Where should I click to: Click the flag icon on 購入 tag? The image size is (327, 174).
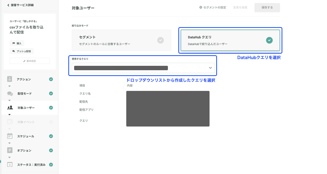pyautogui.click(x=14, y=43)
